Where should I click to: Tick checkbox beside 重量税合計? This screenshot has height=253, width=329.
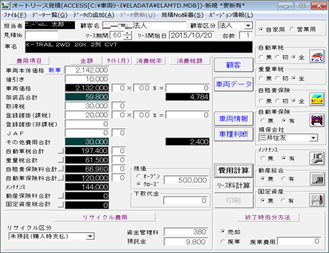(61, 160)
